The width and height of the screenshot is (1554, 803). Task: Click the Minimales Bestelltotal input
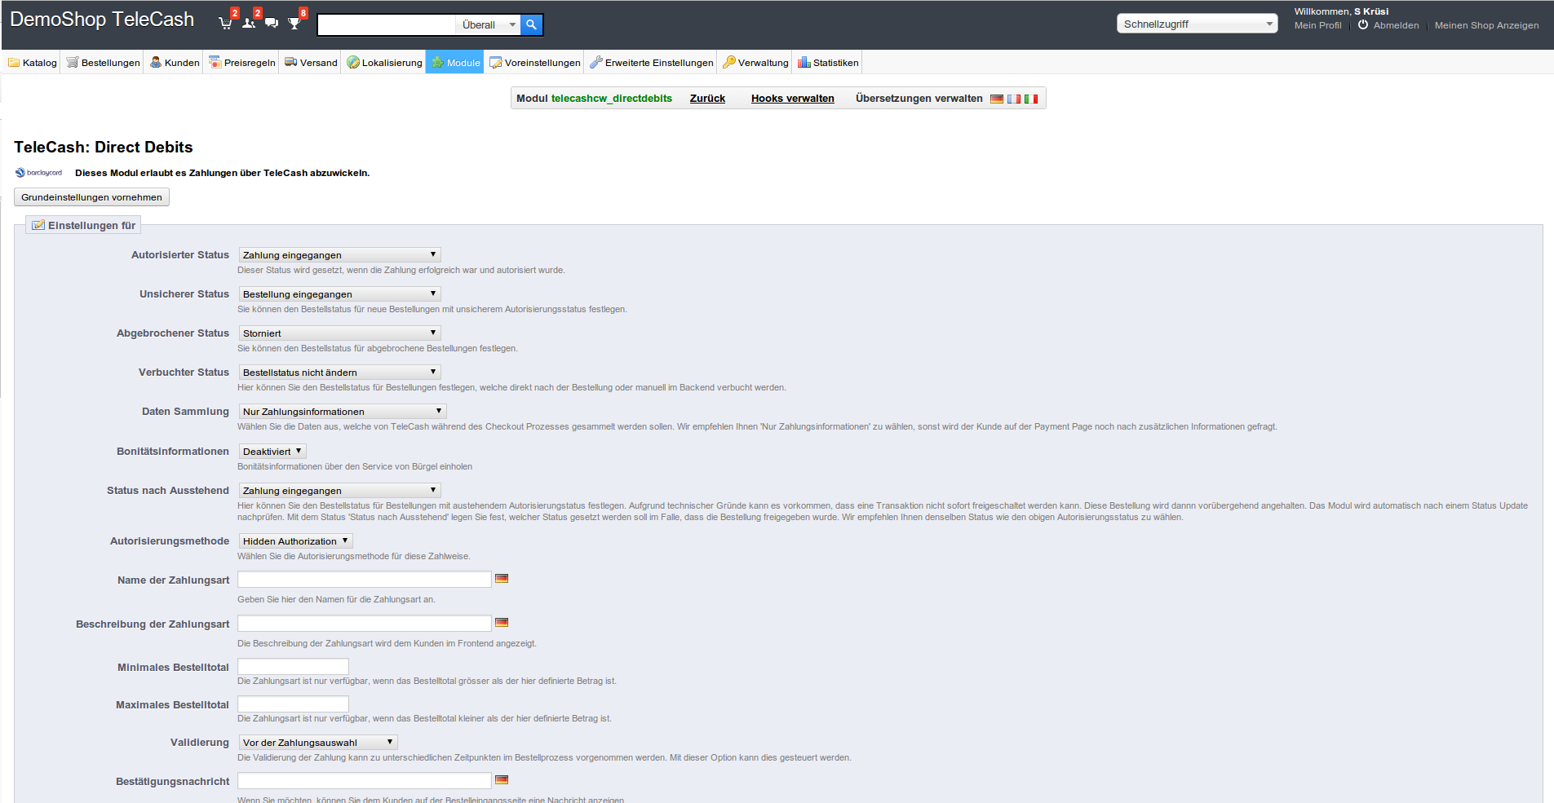(x=293, y=667)
